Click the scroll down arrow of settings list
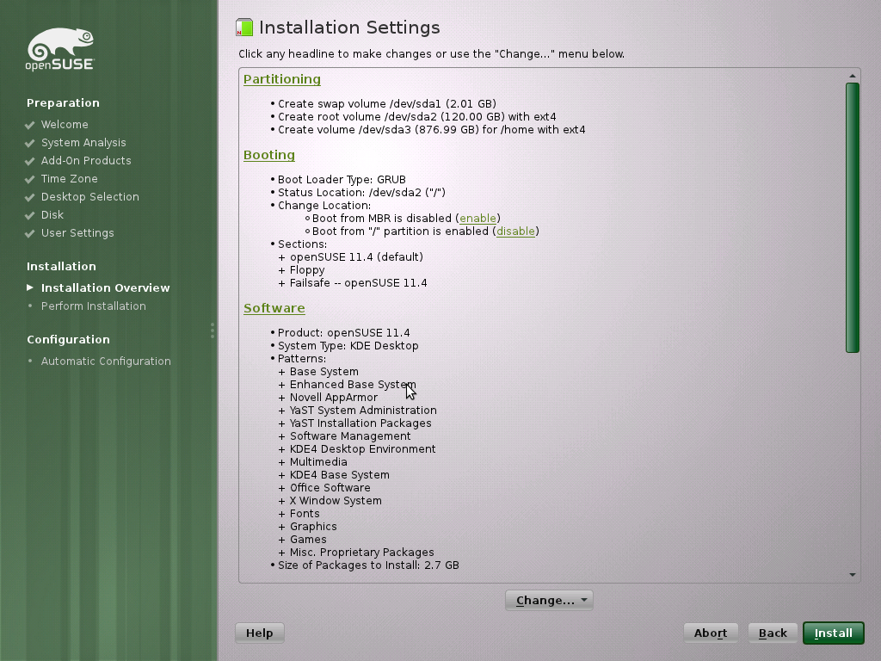881x661 pixels. tap(853, 574)
